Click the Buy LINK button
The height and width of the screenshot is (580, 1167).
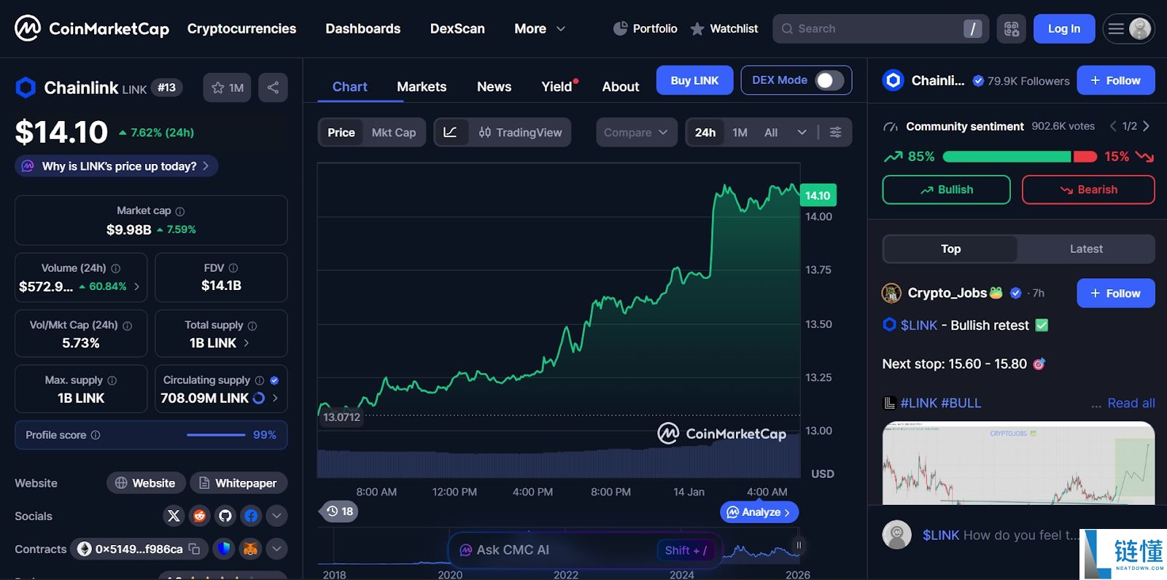click(695, 80)
